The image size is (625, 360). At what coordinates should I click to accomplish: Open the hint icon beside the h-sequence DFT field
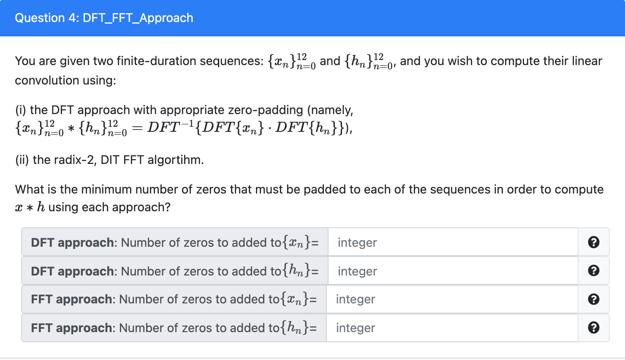594,270
